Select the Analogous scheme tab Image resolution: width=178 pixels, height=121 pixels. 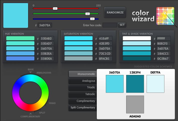pos(83,81)
